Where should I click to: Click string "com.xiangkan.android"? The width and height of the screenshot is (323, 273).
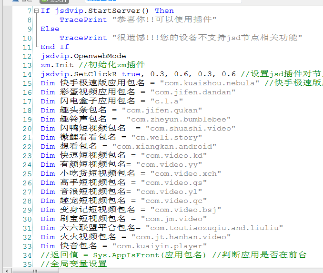pyautogui.click(x=164, y=147)
